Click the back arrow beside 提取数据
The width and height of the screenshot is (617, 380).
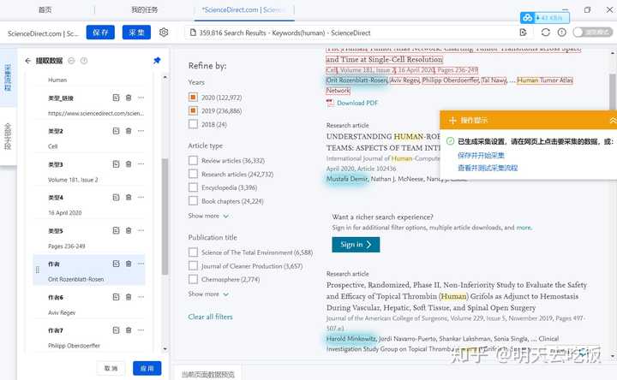click(x=27, y=61)
